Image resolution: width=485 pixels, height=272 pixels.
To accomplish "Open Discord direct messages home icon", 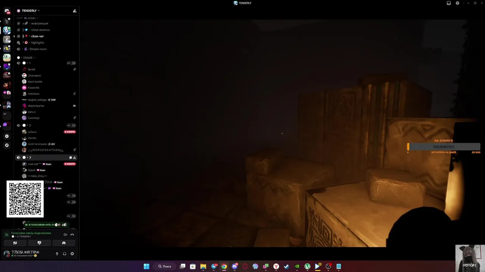I will click(7, 11).
